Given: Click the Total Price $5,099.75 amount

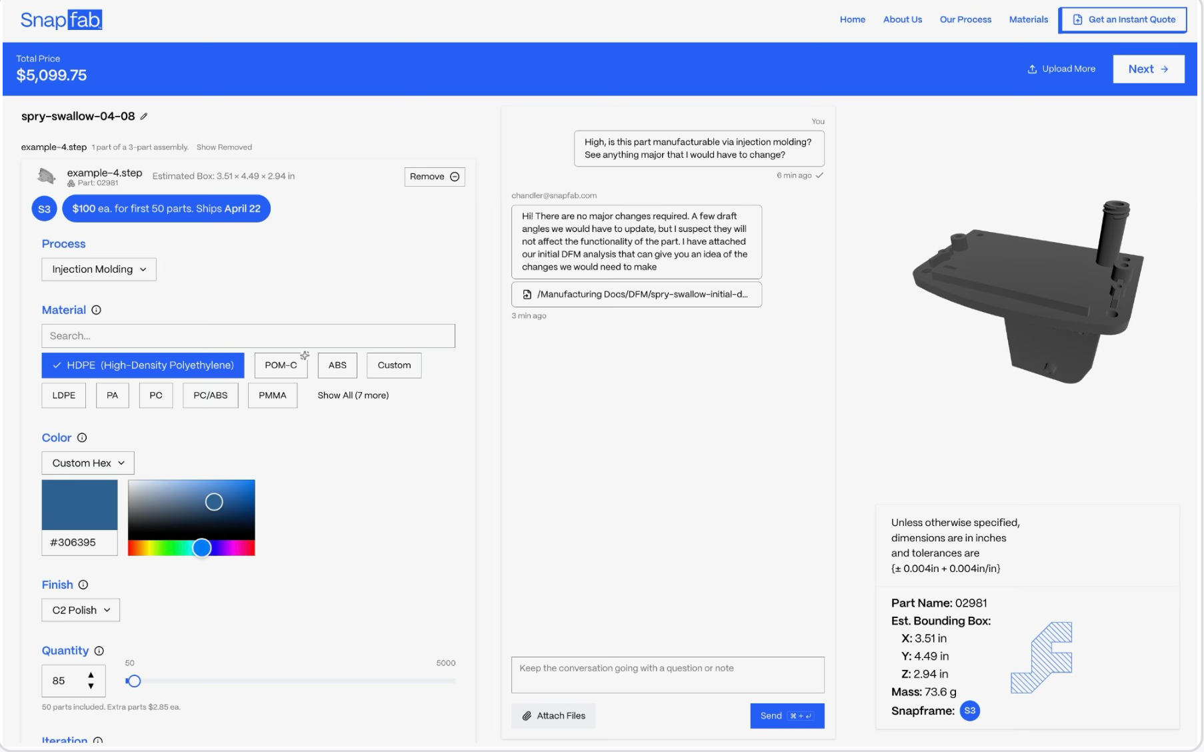Looking at the screenshot, I should tap(51, 75).
